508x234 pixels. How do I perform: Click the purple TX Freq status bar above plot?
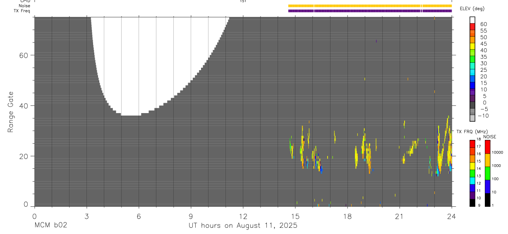370,11
